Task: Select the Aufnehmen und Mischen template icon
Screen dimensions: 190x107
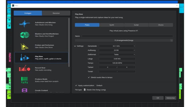Action: pyautogui.click(x=25, y=24)
